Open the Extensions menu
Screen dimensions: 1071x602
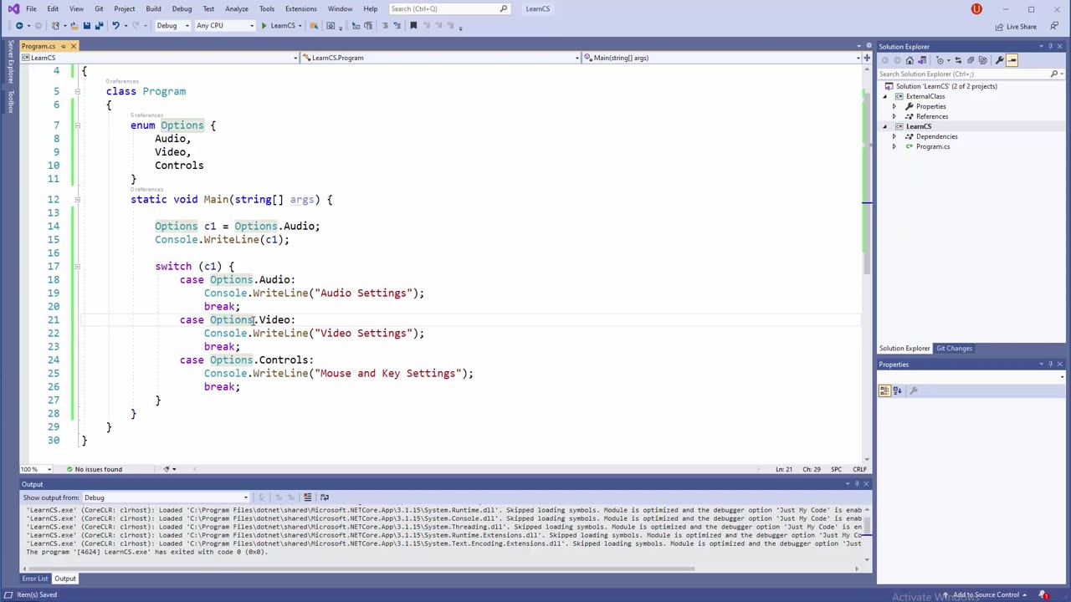300,8
